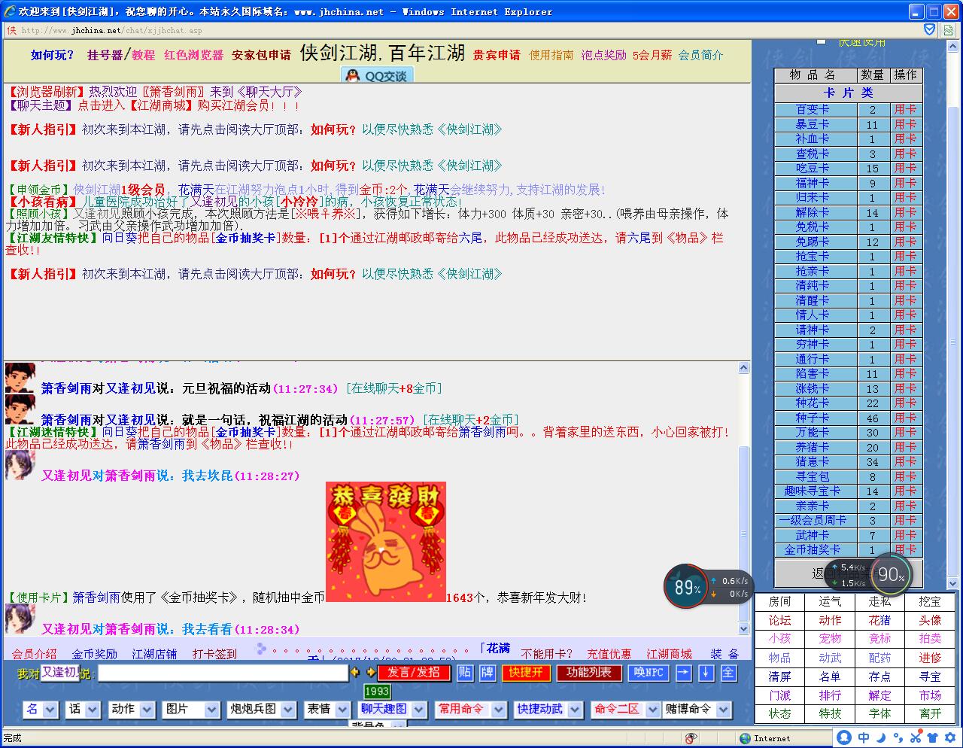Click the yellow right arrow next to 发言/发招
The height and width of the screenshot is (748, 963).
(x=370, y=672)
